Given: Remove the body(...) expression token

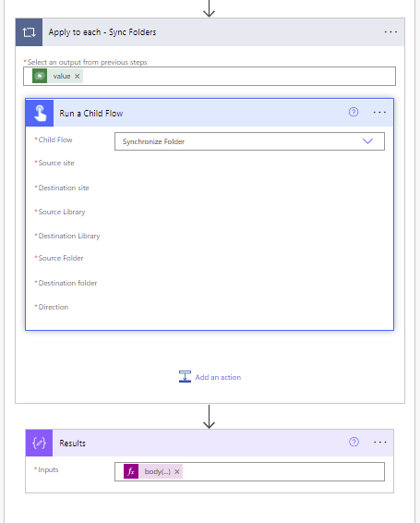Looking at the screenshot, I should coord(177,471).
